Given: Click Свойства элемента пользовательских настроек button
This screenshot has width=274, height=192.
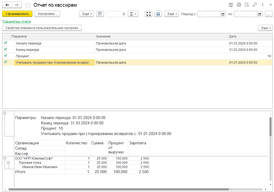Looking at the screenshot, I should click(42, 28).
